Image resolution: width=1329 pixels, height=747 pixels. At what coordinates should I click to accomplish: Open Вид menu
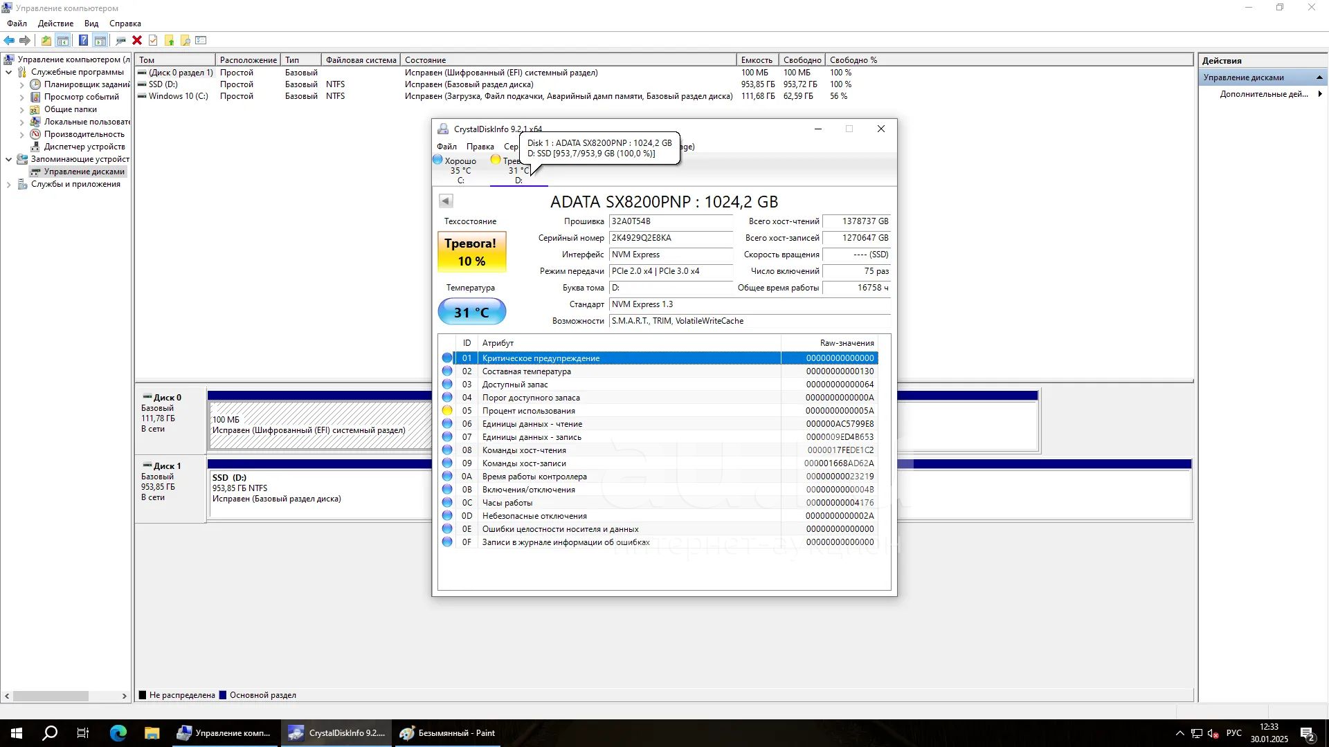91,24
